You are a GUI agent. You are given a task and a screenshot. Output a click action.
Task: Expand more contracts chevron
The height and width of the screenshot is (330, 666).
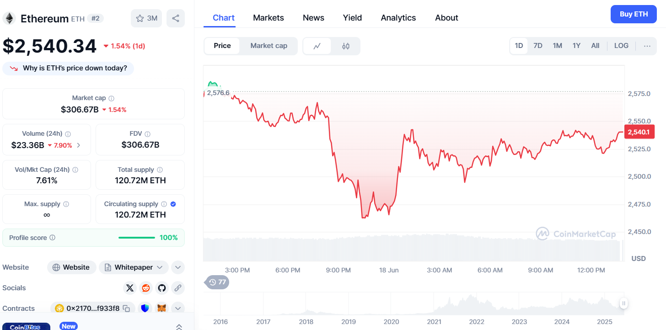pyautogui.click(x=178, y=309)
